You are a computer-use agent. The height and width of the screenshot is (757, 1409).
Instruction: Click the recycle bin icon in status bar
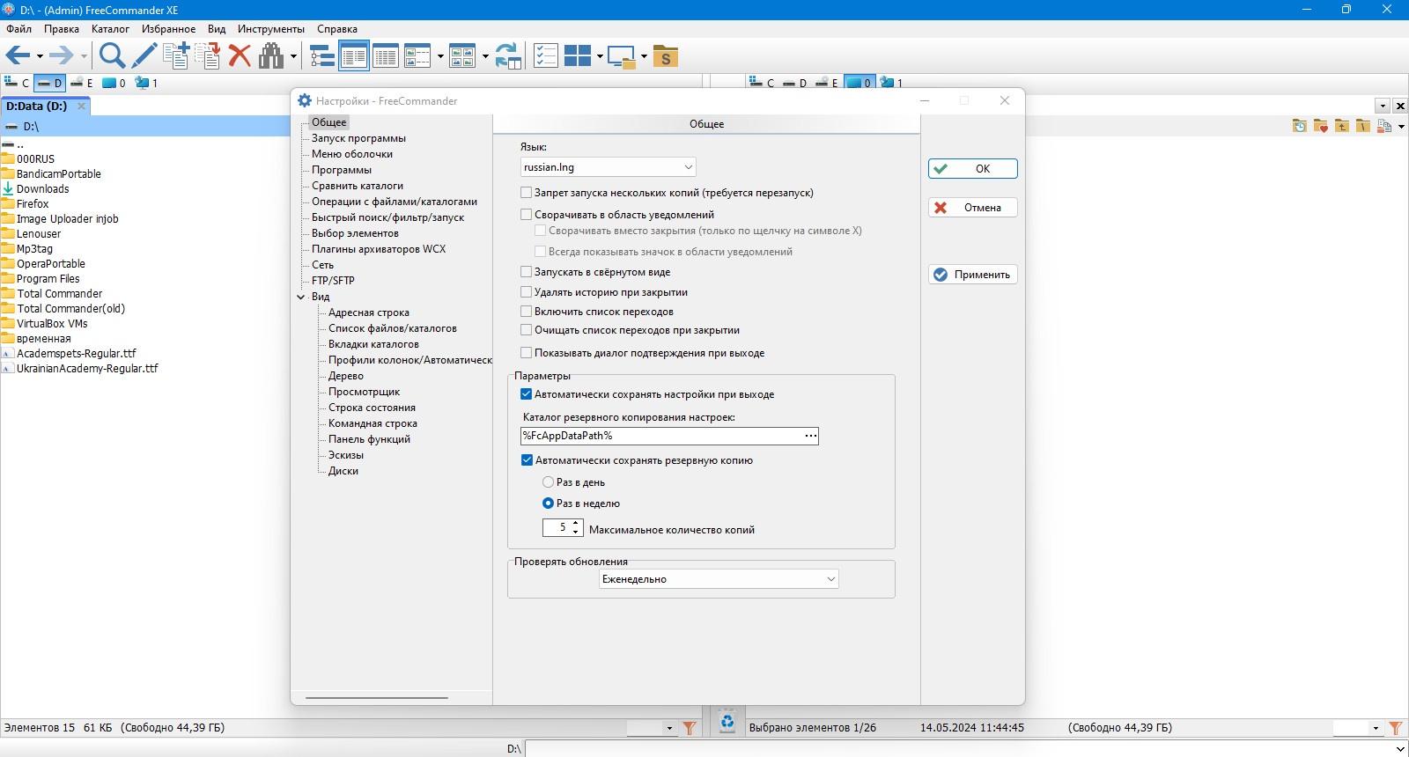pos(727,722)
